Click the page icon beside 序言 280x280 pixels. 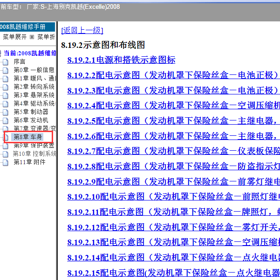[6, 62]
